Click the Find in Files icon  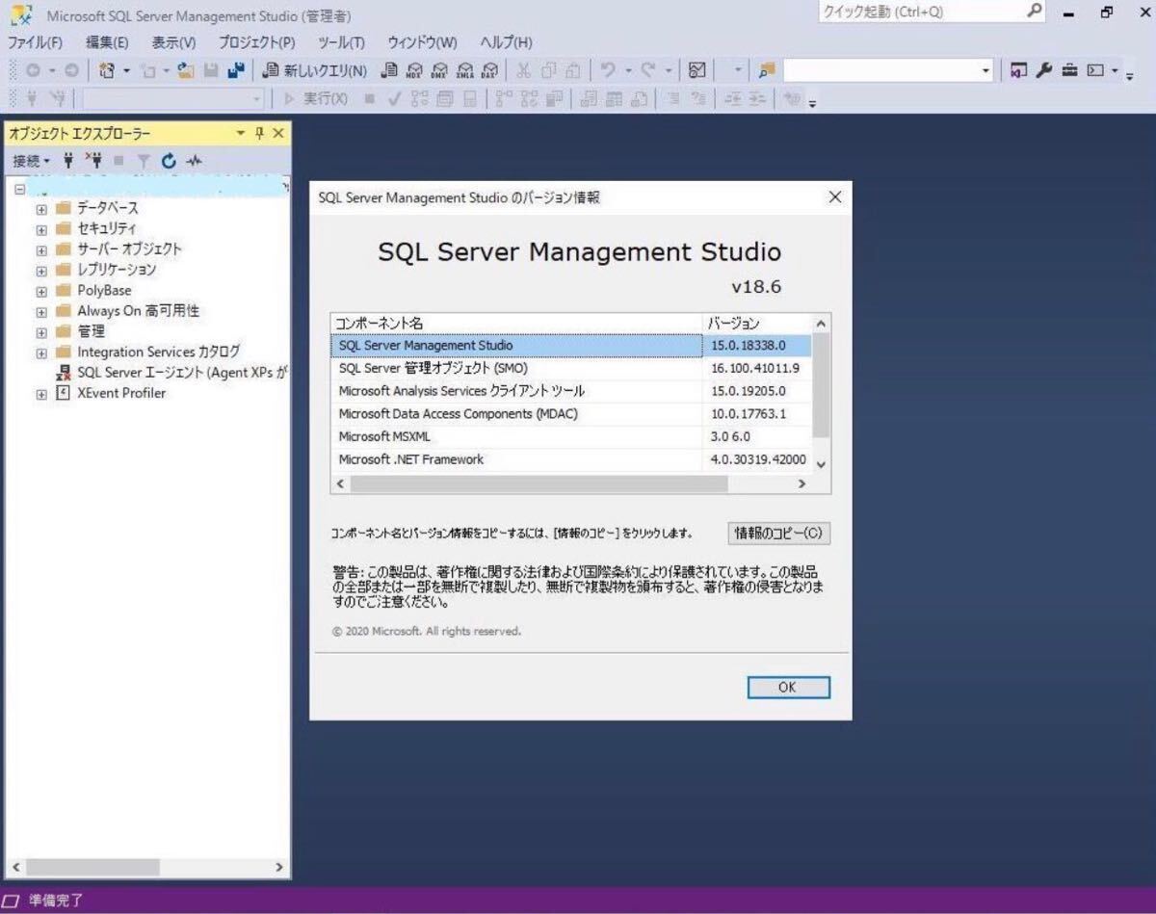coord(767,70)
